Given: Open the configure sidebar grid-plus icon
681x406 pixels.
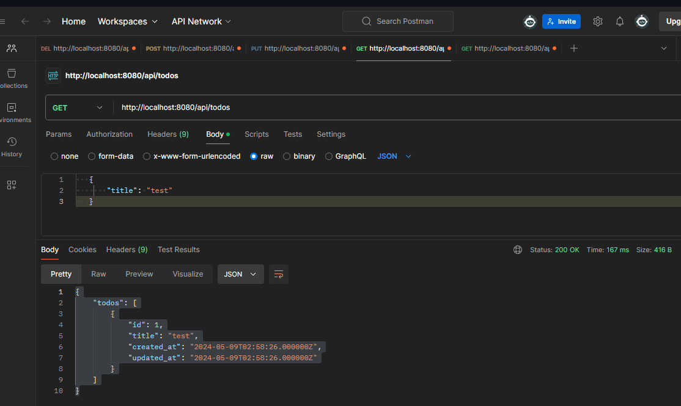Looking at the screenshot, I should click(x=12, y=185).
